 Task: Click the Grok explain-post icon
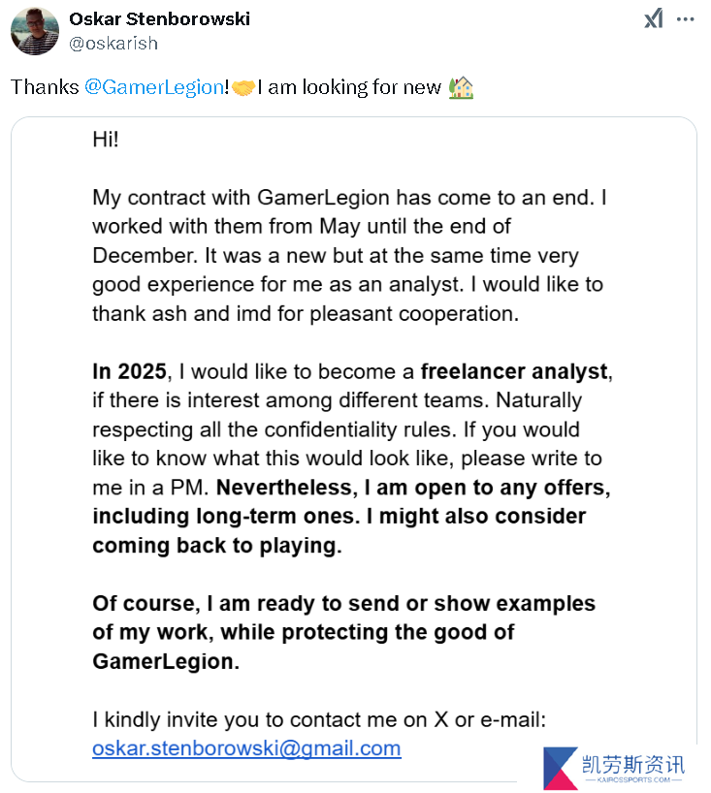654,19
